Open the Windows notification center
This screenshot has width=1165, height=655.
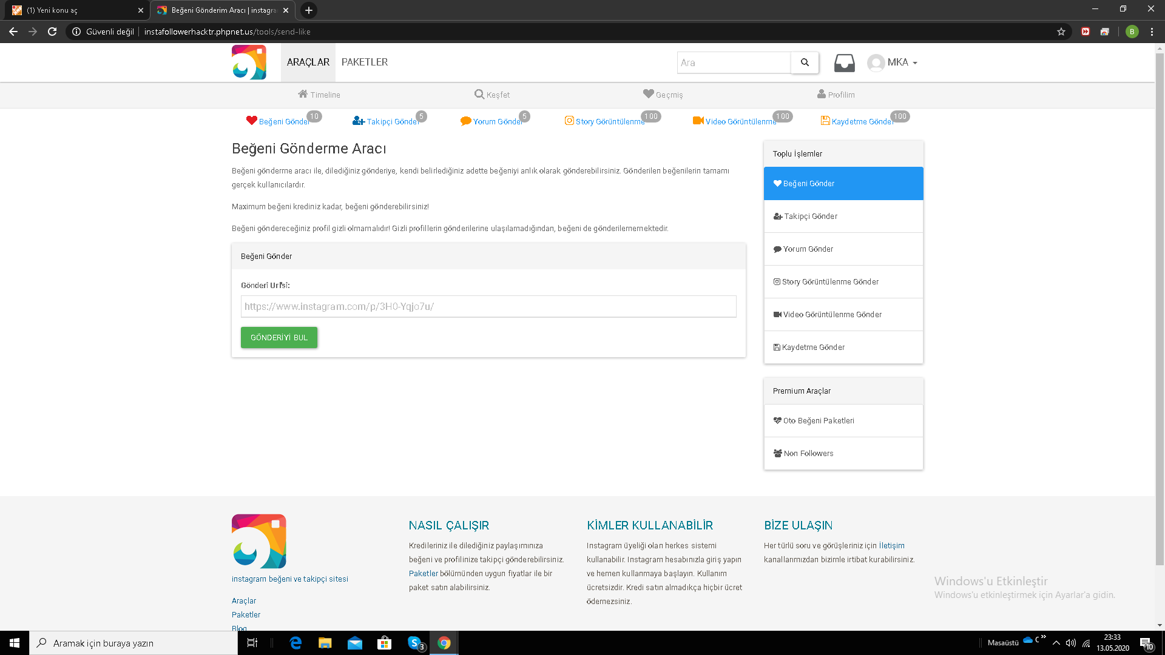tap(1146, 643)
